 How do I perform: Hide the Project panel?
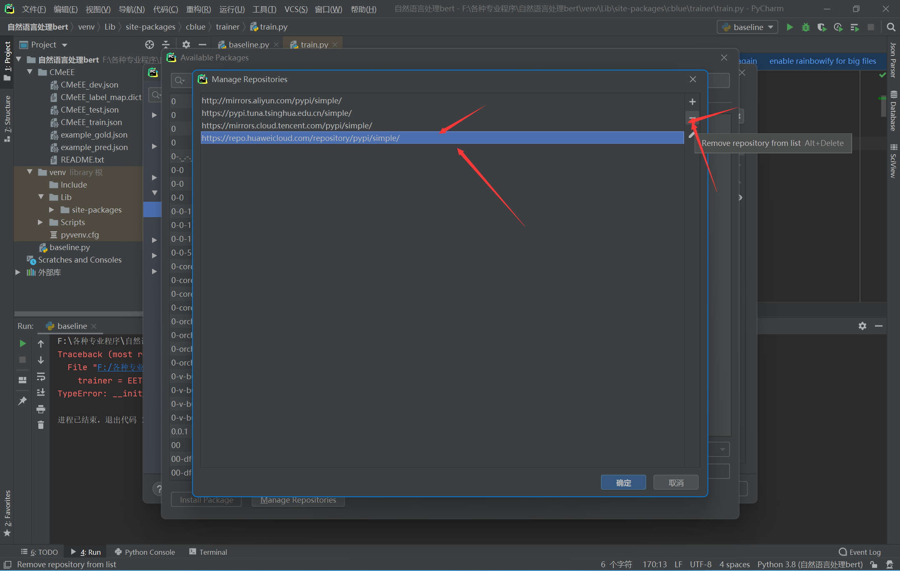202,45
